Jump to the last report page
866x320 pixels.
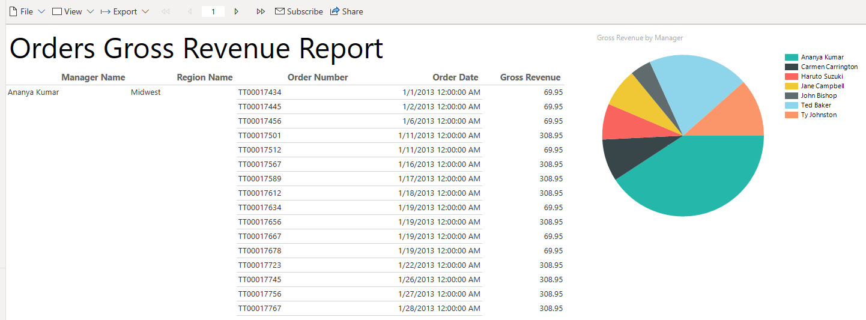(261, 11)
